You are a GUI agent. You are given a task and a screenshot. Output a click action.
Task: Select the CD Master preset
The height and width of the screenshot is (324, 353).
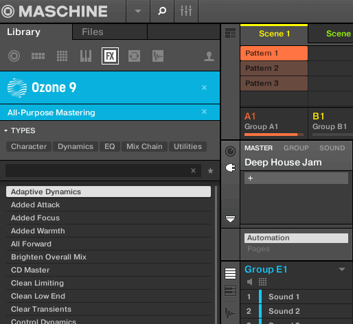point(109,270)
